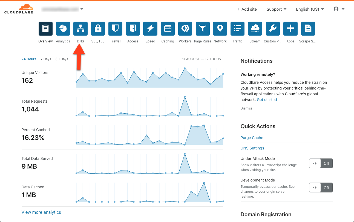Open the Speed lightning bolt icon
The width and height of the screenshot is (354, 222).
[x=150, y=29]
